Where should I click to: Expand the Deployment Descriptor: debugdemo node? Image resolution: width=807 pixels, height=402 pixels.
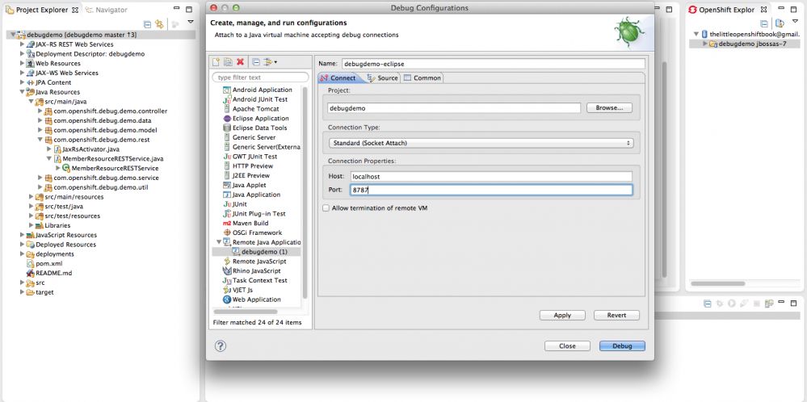22,54
